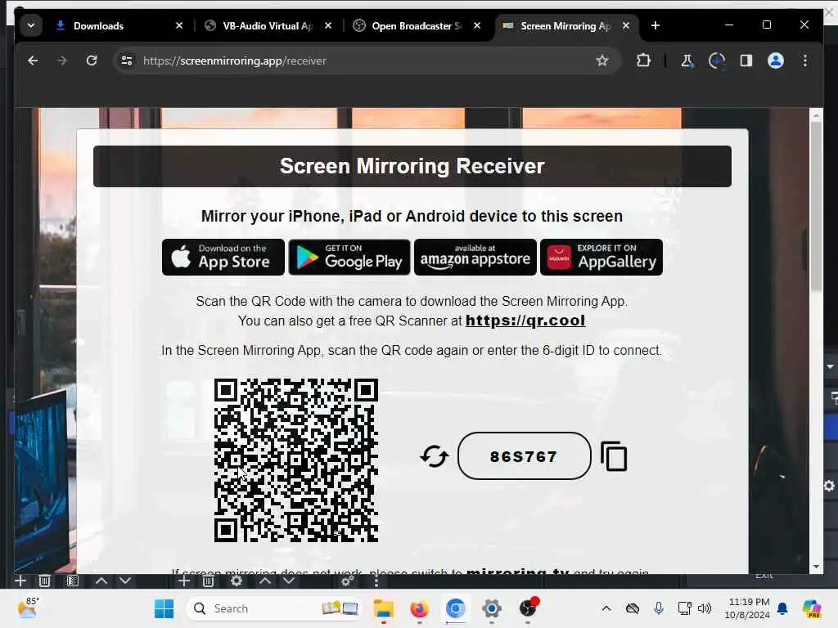838x628 pixels.
Task: Click the circular extension icon beside the flask
Action: click(717, 61)
